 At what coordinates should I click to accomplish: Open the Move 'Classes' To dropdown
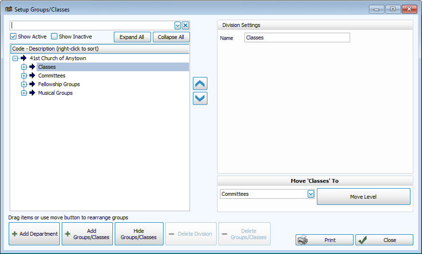click(x=311, y=194)
